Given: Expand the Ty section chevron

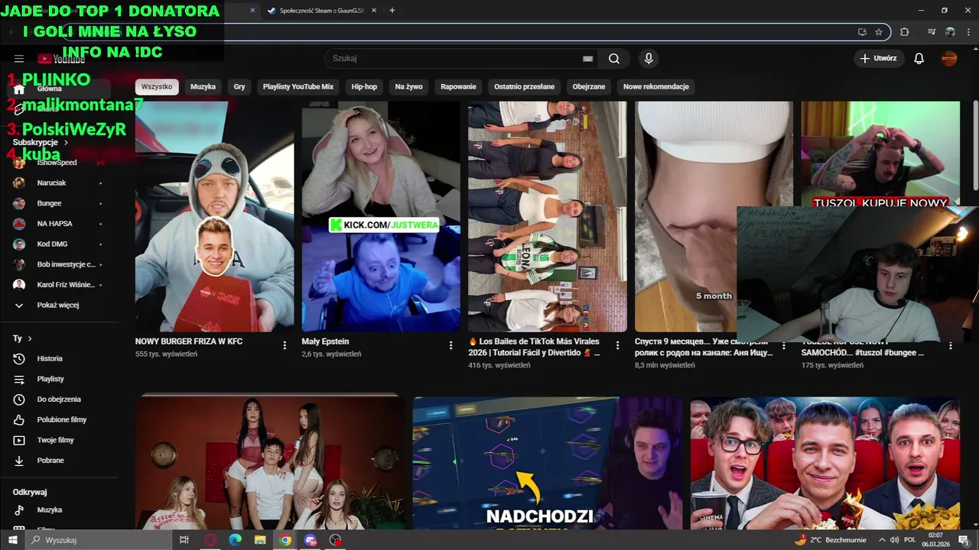Looking at the screenshot, I should (30, 338).
